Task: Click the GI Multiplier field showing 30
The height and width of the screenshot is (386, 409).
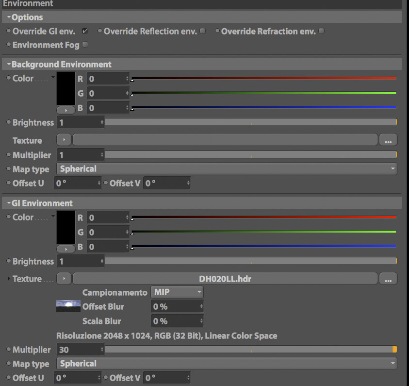Action: pyautogui.click(x=81, y=350)
